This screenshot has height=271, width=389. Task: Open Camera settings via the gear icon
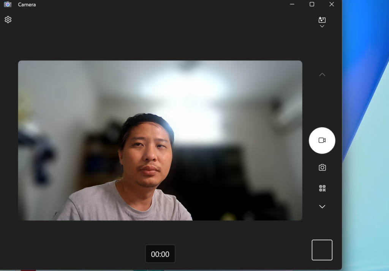click(x=8, y=20)
